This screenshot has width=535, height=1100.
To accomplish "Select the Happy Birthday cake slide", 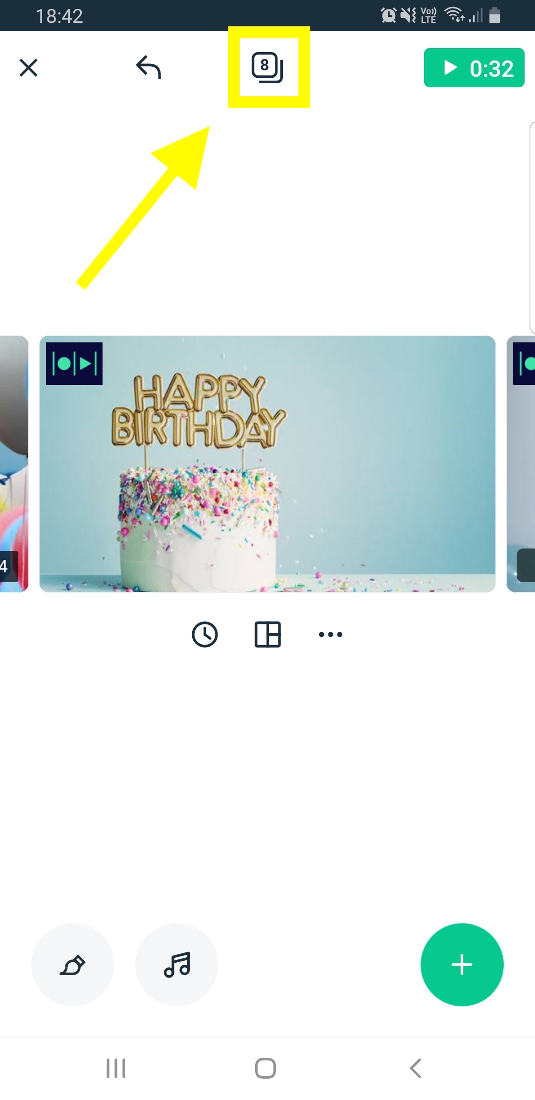I will point(267,464).
